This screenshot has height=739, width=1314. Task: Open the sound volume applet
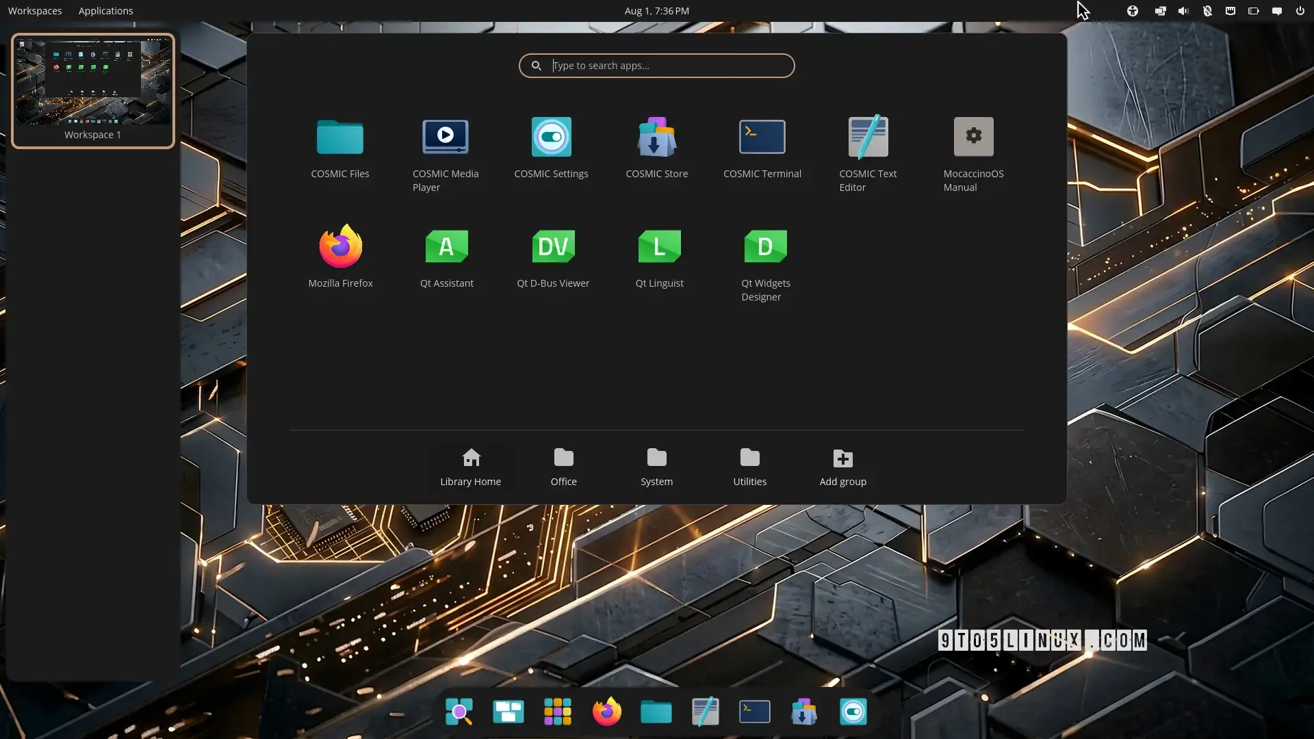click(1183, 11)
